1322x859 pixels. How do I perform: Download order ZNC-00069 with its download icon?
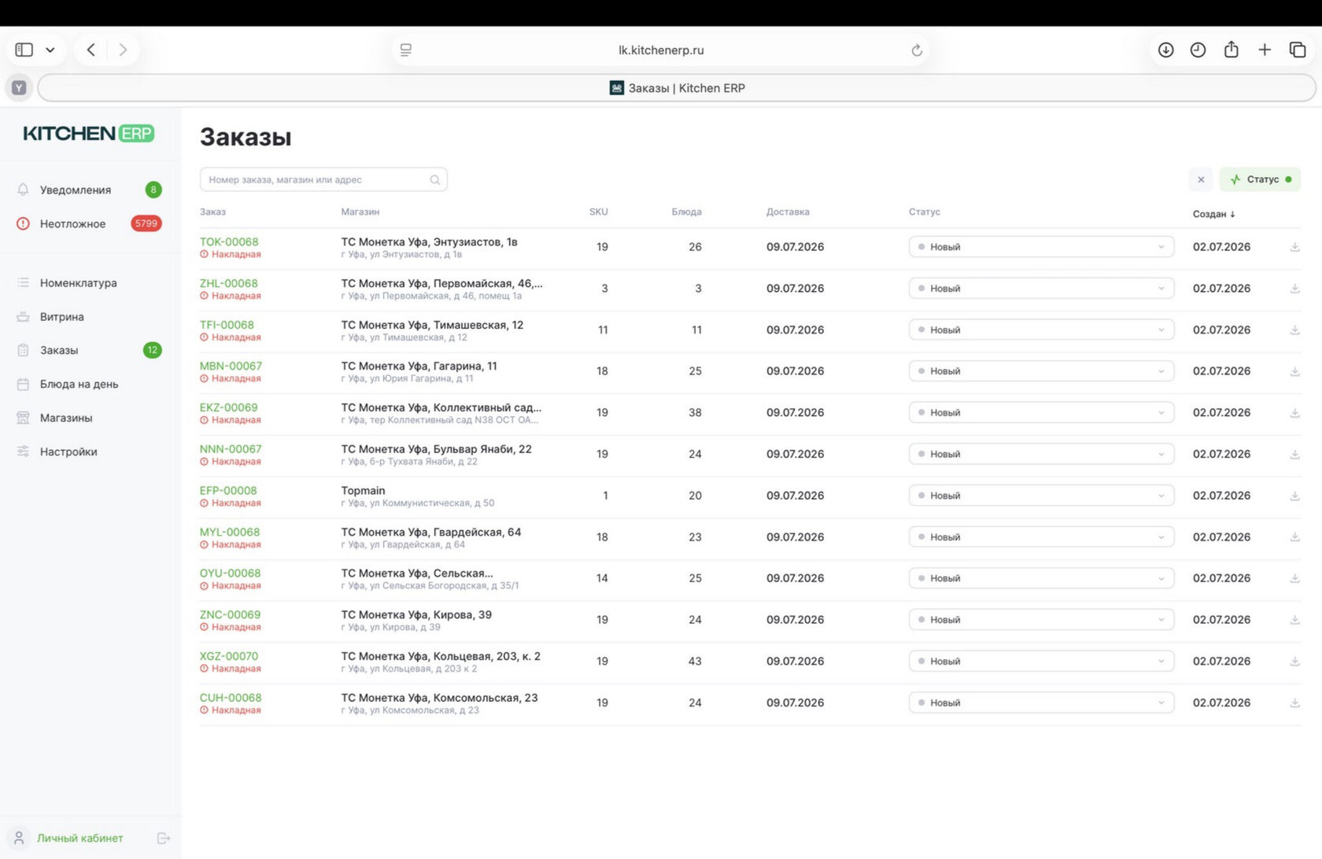(x=1294, y=620)
